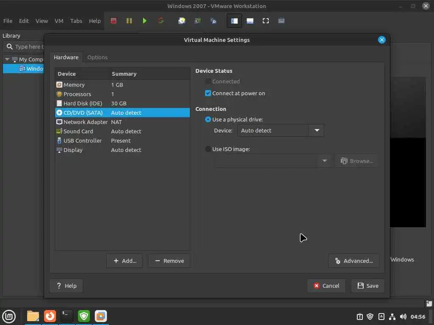Select the Display device row

pyautogui.click(x=122, y=150)
